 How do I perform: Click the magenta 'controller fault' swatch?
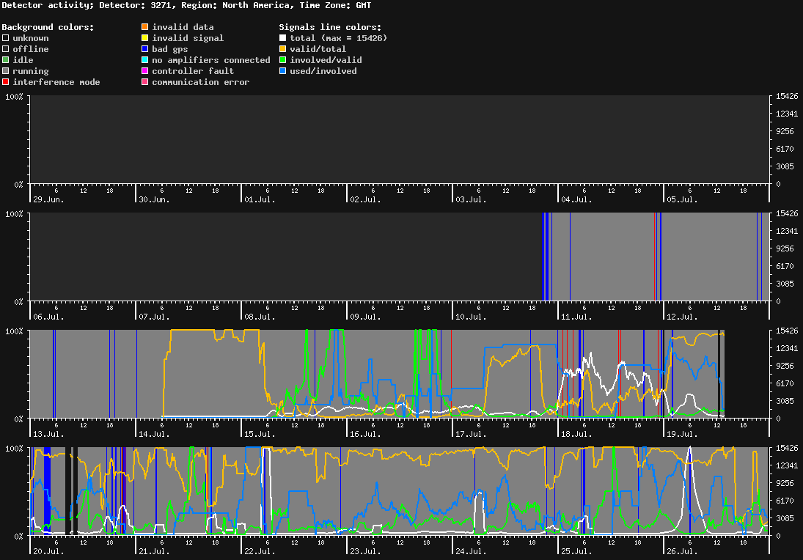click(x=145, y=70)
